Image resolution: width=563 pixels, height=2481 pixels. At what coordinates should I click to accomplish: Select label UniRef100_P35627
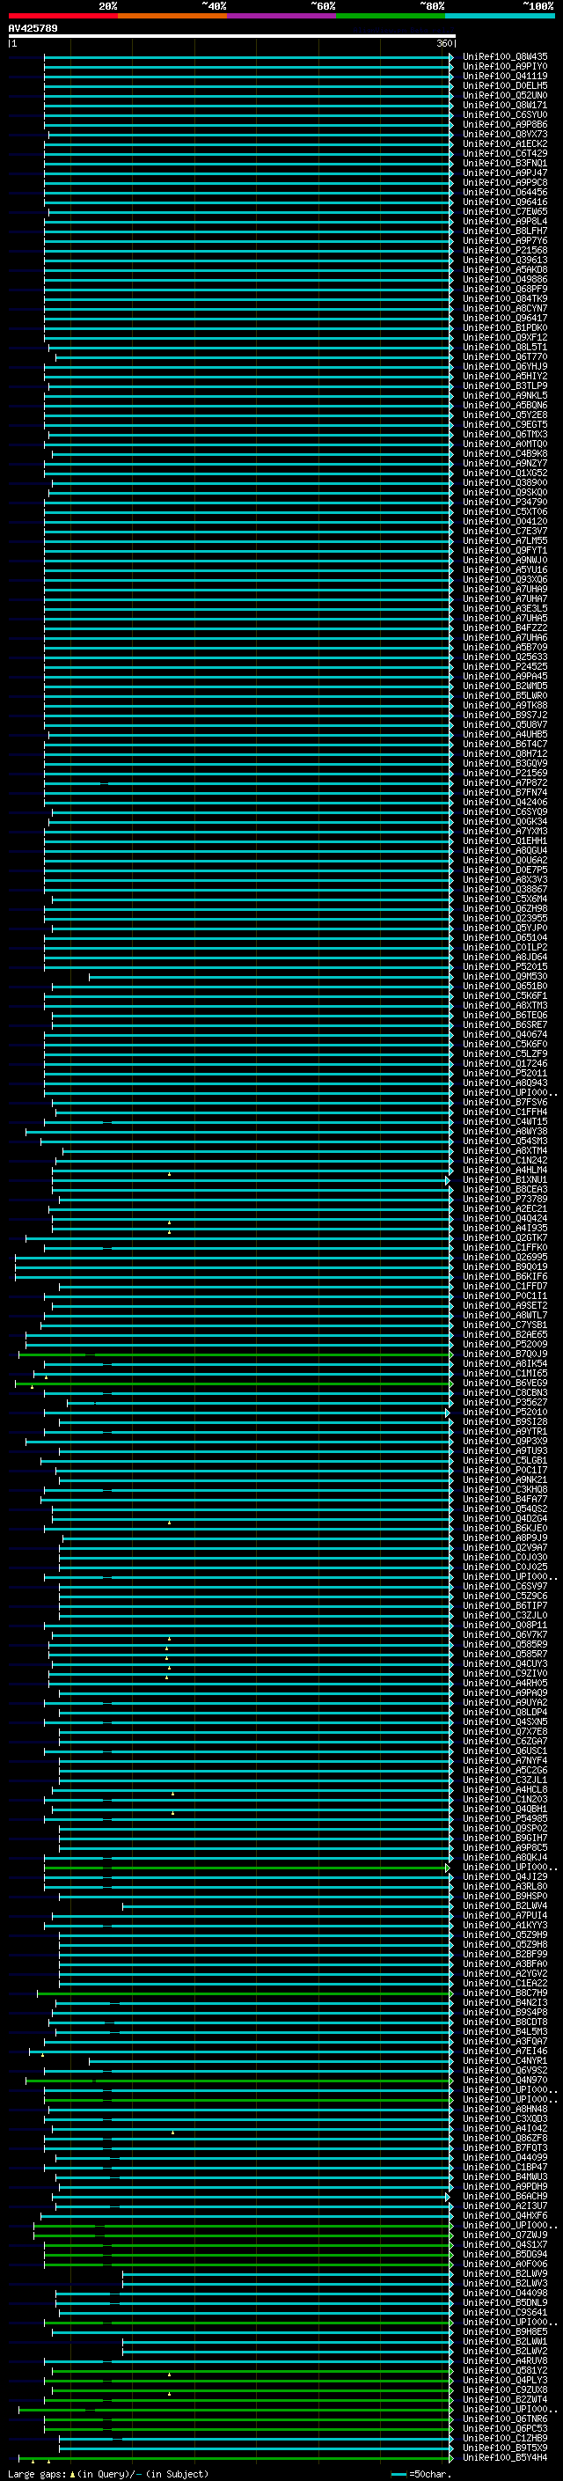(x=504, y=1402)
